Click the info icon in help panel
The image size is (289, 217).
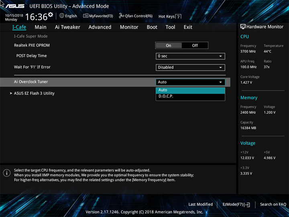[7, 173]
